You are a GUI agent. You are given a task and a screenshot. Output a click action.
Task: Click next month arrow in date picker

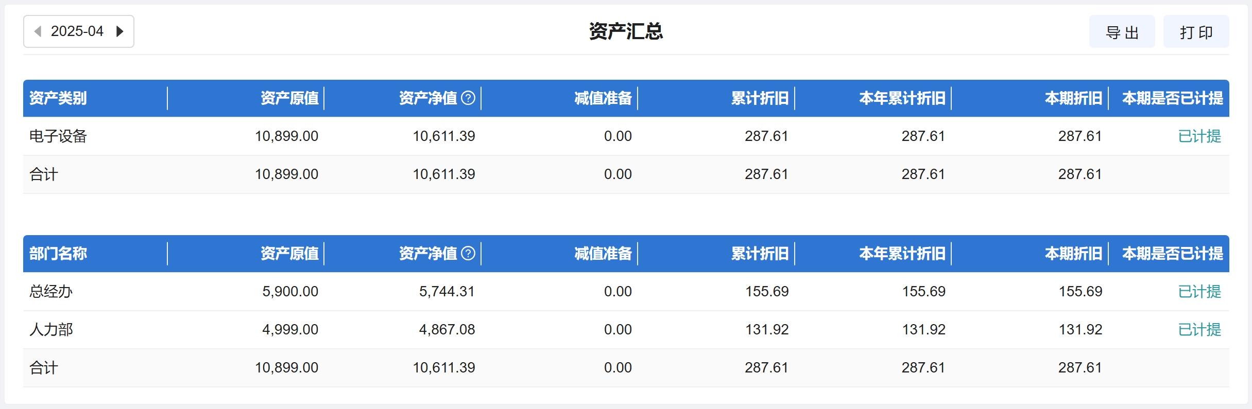point(120,31)
